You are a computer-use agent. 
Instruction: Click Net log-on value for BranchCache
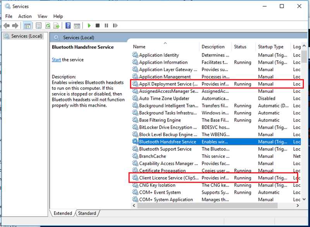pos(297,156)
